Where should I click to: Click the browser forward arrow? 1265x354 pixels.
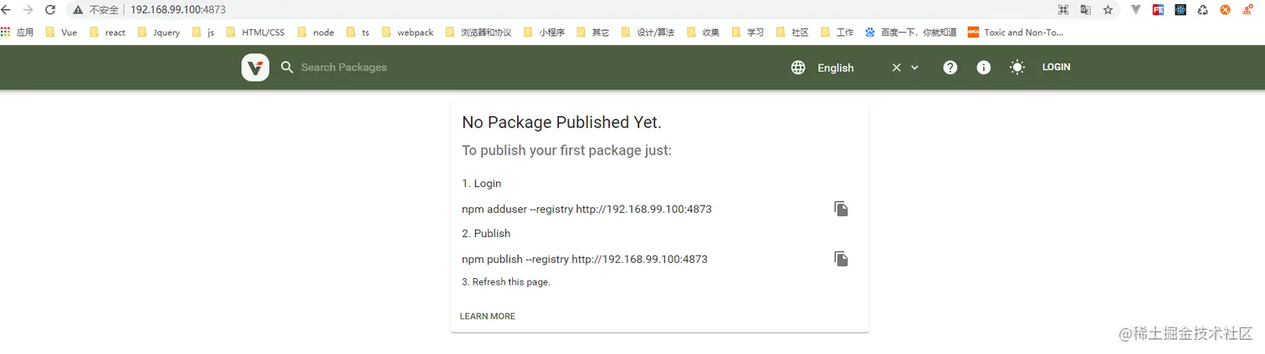28,10
